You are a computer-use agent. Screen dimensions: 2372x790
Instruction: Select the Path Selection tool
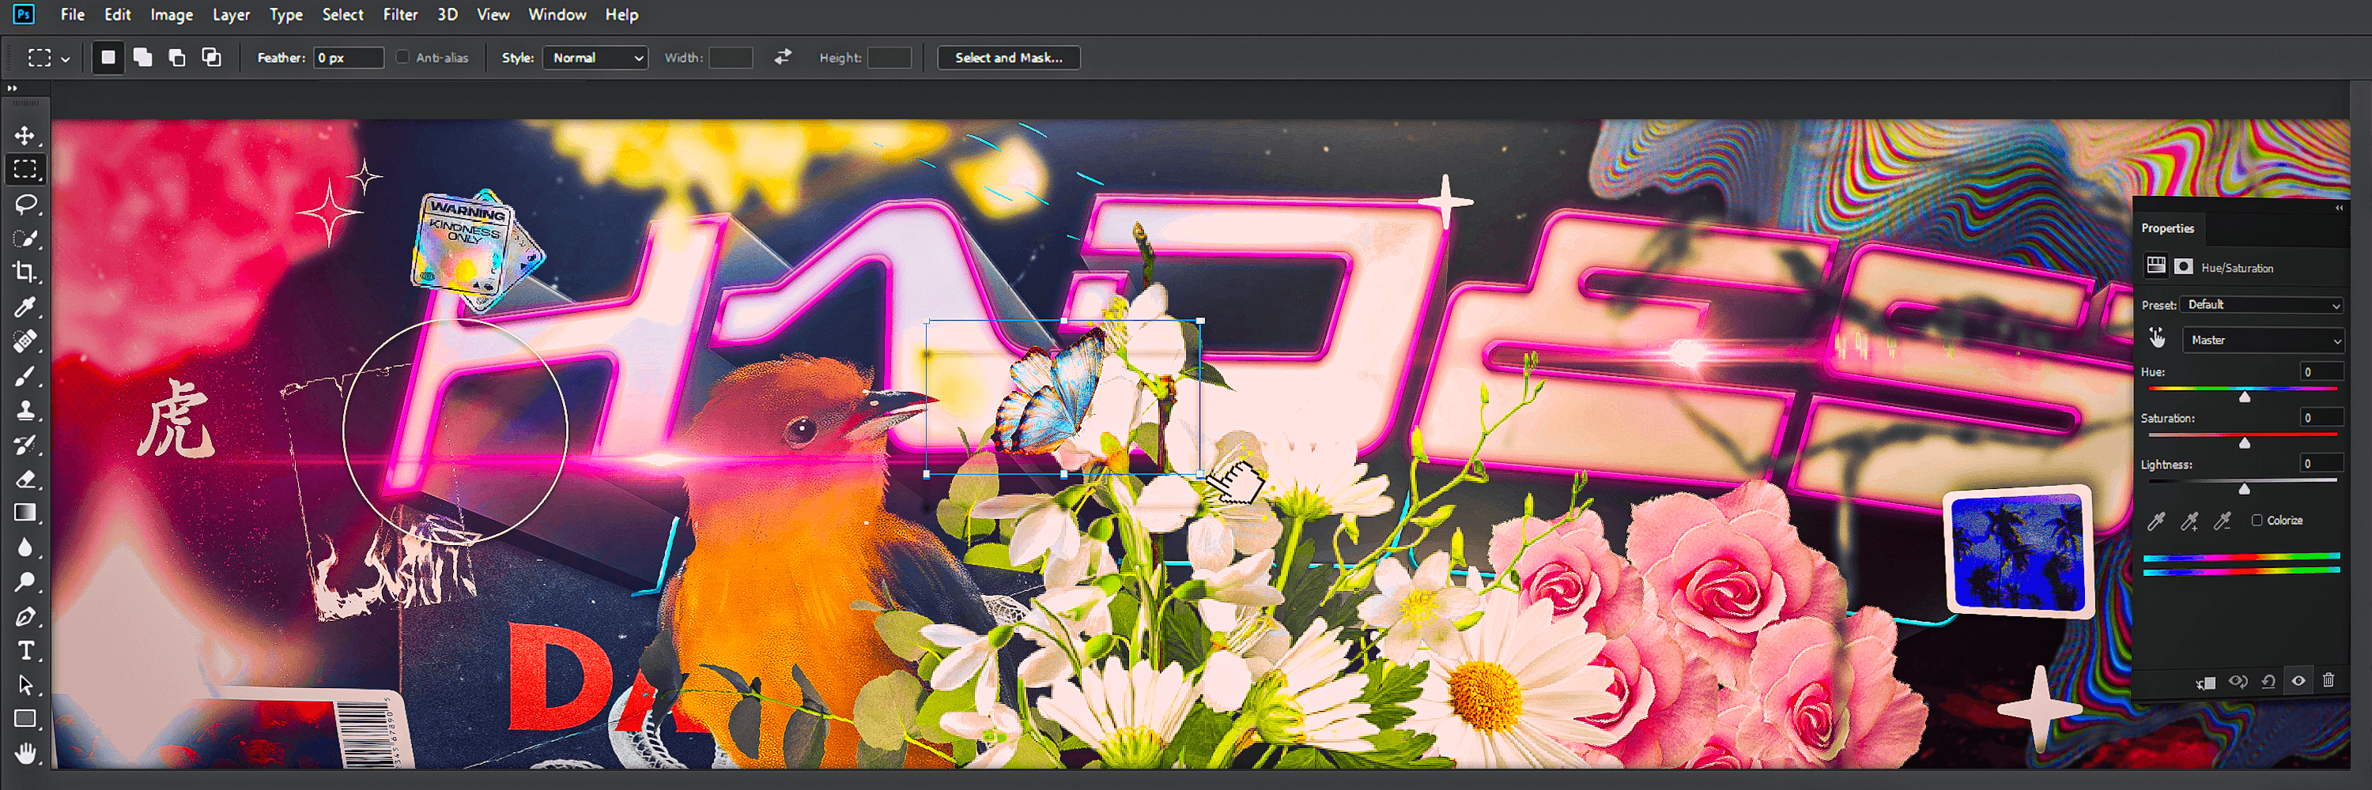pyautogui.click(x=25, y=685)
